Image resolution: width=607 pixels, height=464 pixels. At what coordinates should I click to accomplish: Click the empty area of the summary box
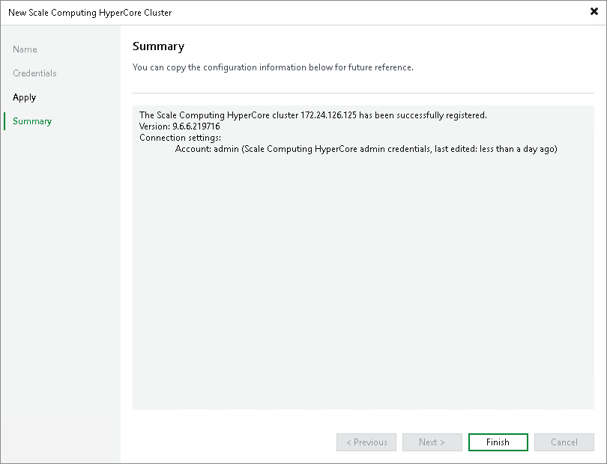(x=363, y=284)
